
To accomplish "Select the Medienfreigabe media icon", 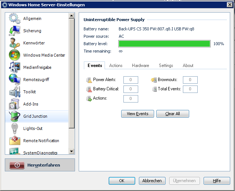I will [14, 67].
